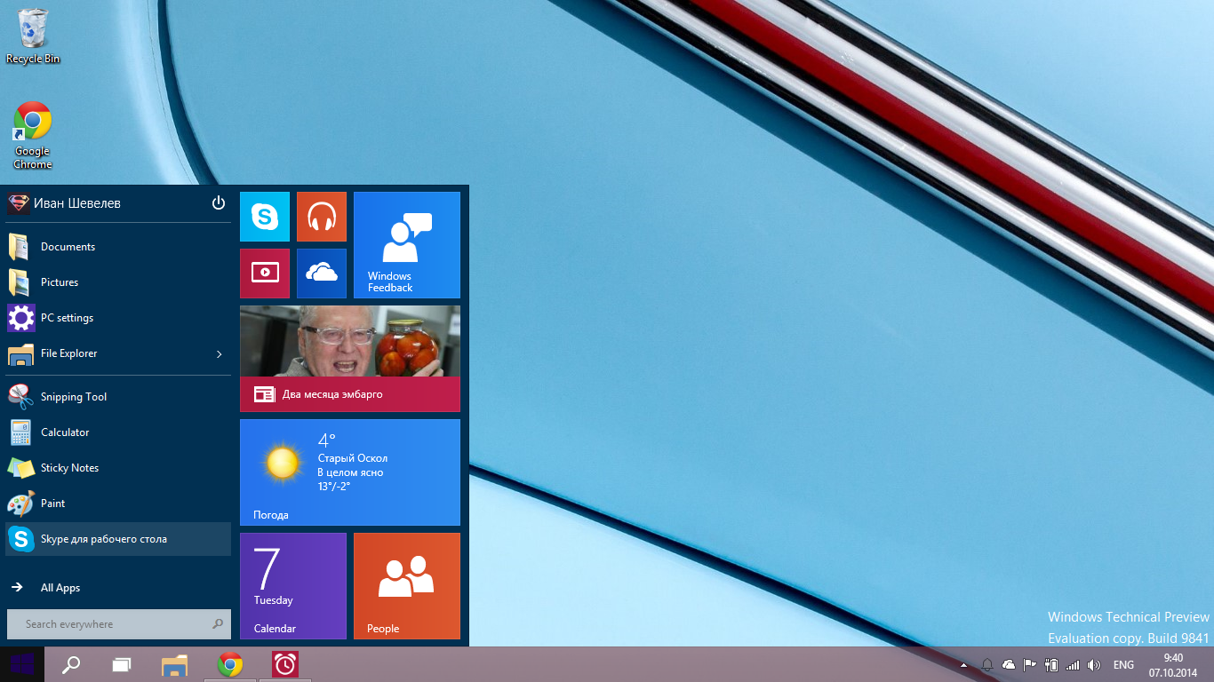Open the volume speaker tray icon
Viewport: 1214px width, 682px height.
1094,665
